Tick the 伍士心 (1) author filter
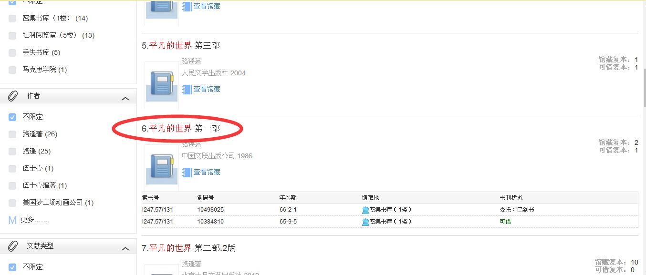 (x=12, y=169)
